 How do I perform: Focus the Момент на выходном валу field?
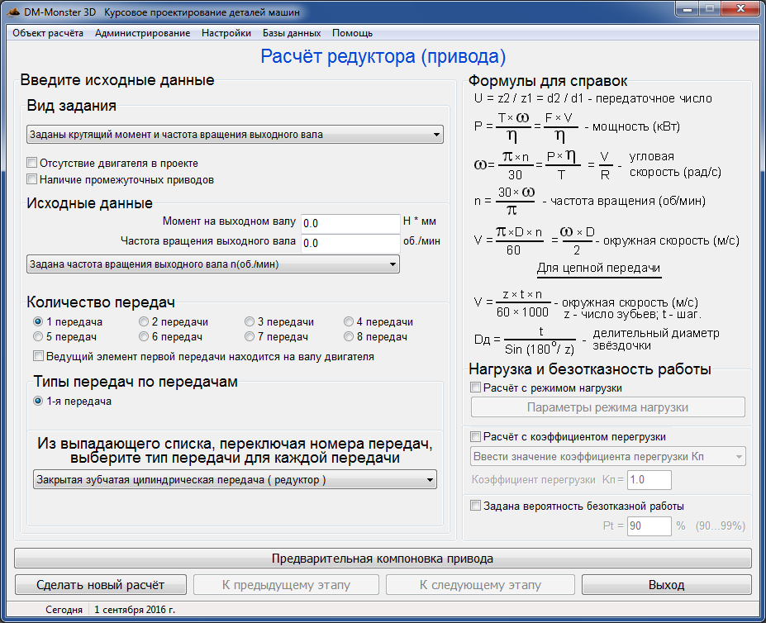pyautogui.click(x=350, y=223)
